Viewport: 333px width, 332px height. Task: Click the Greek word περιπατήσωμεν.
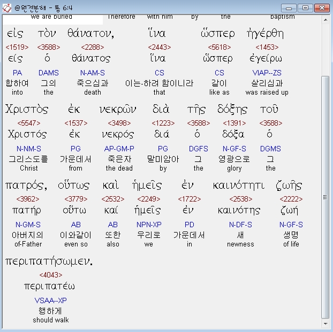click(x=49, y=261)
